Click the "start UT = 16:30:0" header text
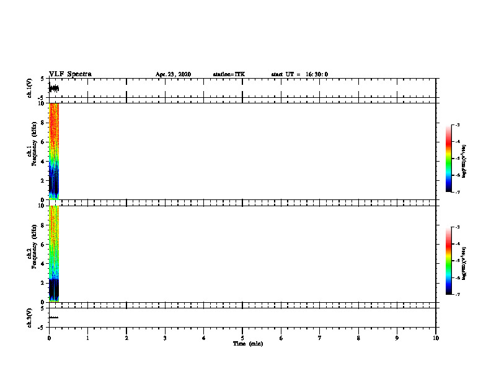 (299, 74)
